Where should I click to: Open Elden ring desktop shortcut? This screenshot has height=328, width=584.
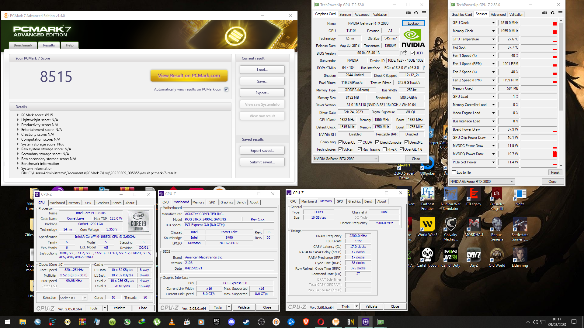[520, 258]
